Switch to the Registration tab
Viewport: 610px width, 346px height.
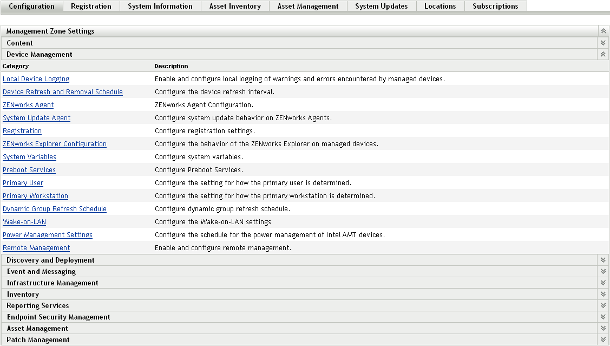(x=90, y=6)
